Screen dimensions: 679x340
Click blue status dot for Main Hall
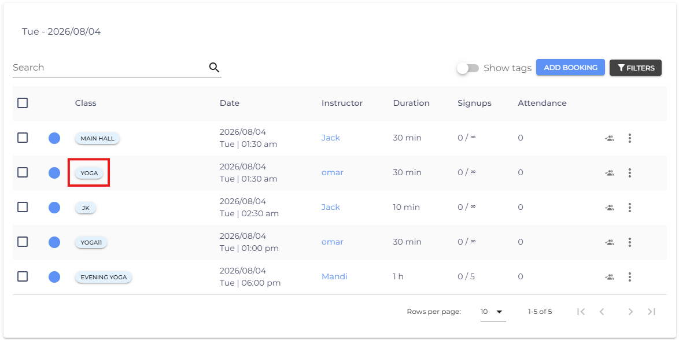coord(54,138)
